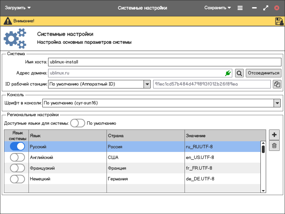Click the hostname input field
The height and width of the screenshot is (214, 285).
[x=165, y=62]
